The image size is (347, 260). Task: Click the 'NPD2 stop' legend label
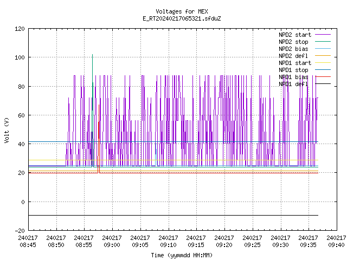click(293, 42)
